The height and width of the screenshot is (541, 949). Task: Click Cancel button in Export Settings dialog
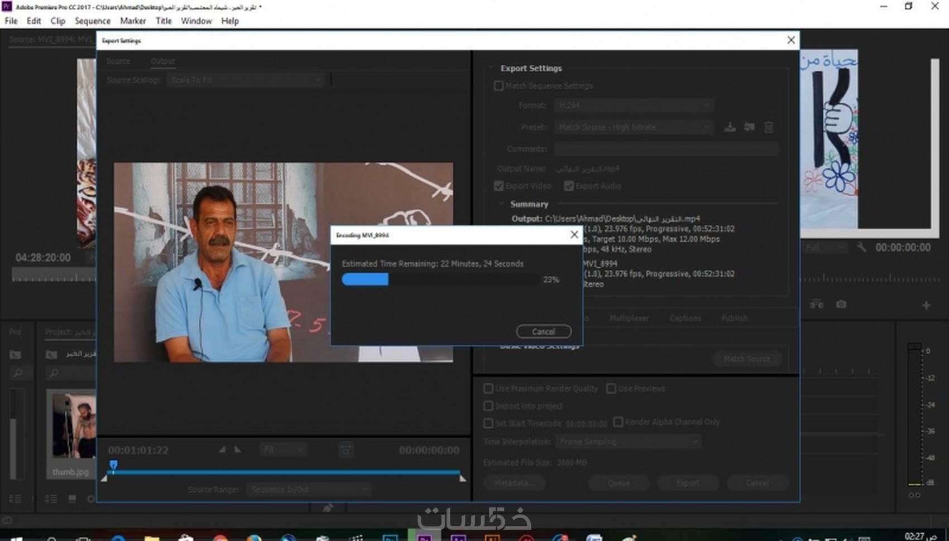758,482
